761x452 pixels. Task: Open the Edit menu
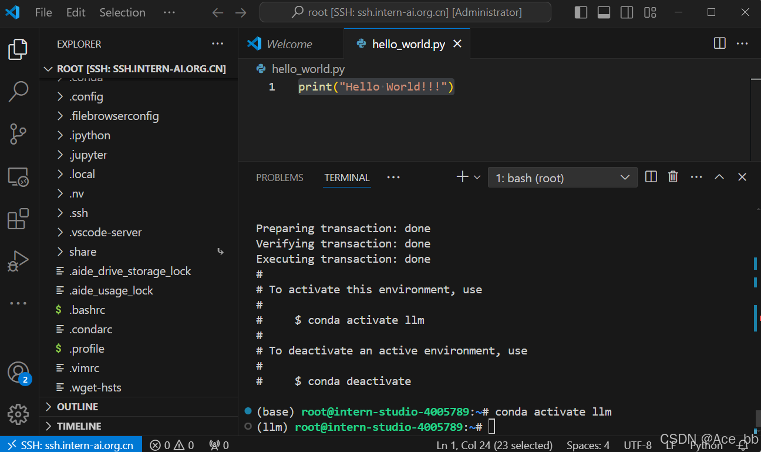pyautogui.click(x=76, y=12)
